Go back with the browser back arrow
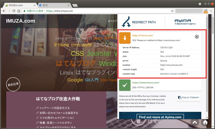Viewport: 215px width, 129px height. tap(4, 11)
